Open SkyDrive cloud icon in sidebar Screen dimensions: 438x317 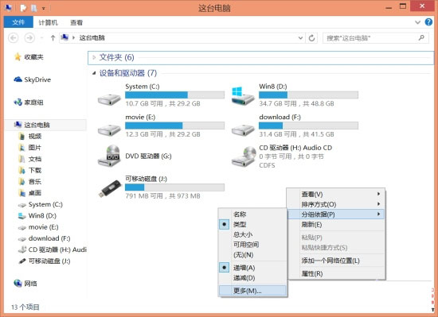pos(18,79)
